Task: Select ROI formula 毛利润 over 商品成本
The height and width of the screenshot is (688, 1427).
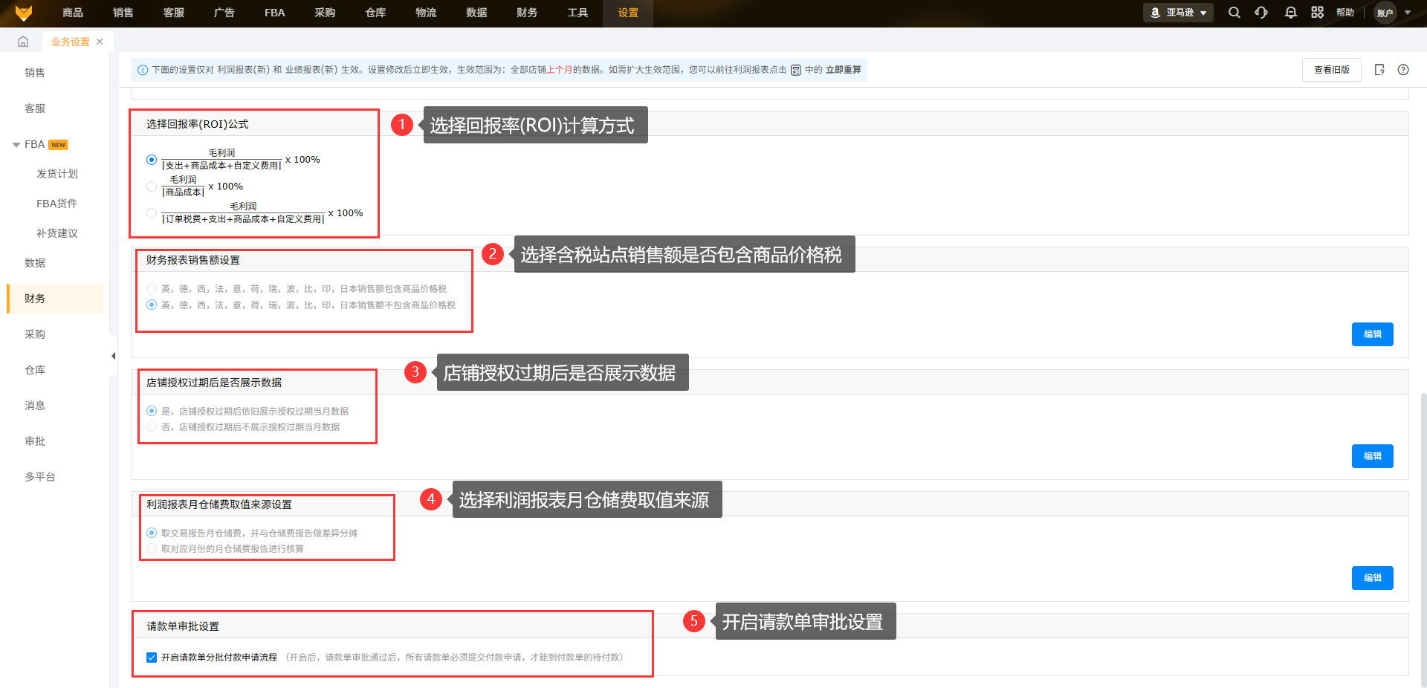Action: (x=152, y=186)
